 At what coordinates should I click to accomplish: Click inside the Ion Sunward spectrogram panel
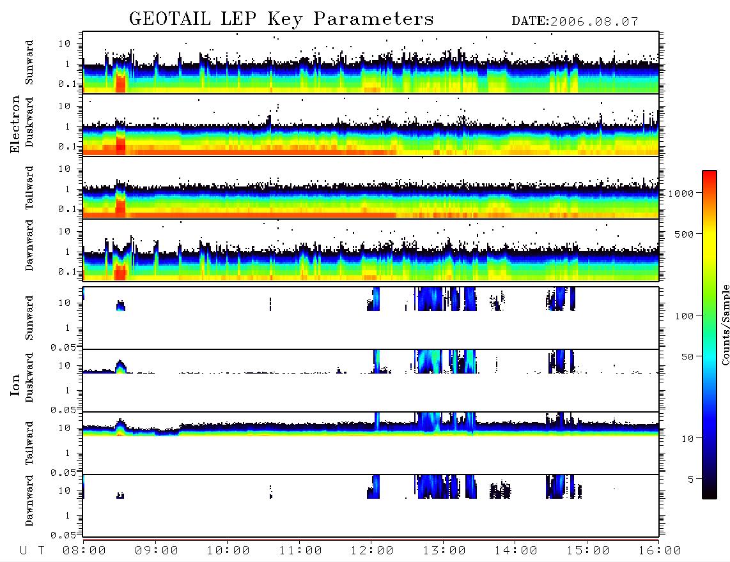371,318
